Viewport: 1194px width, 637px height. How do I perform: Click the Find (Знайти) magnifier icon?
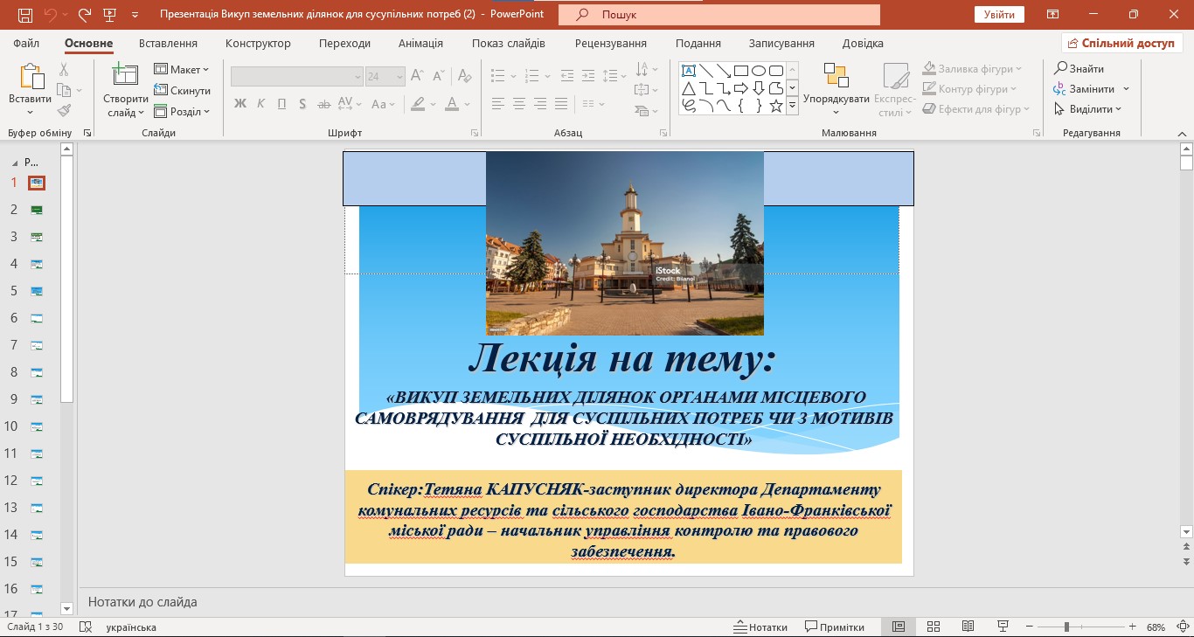(x=1060, y=68)
